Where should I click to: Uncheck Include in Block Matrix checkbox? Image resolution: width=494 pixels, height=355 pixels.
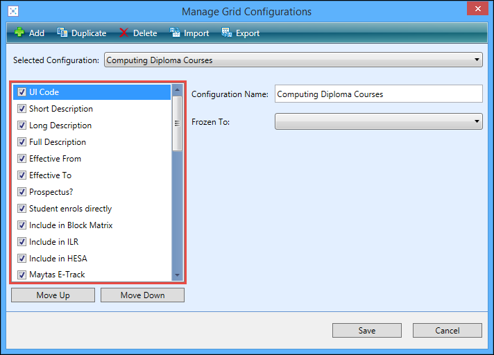click(22, 225)
